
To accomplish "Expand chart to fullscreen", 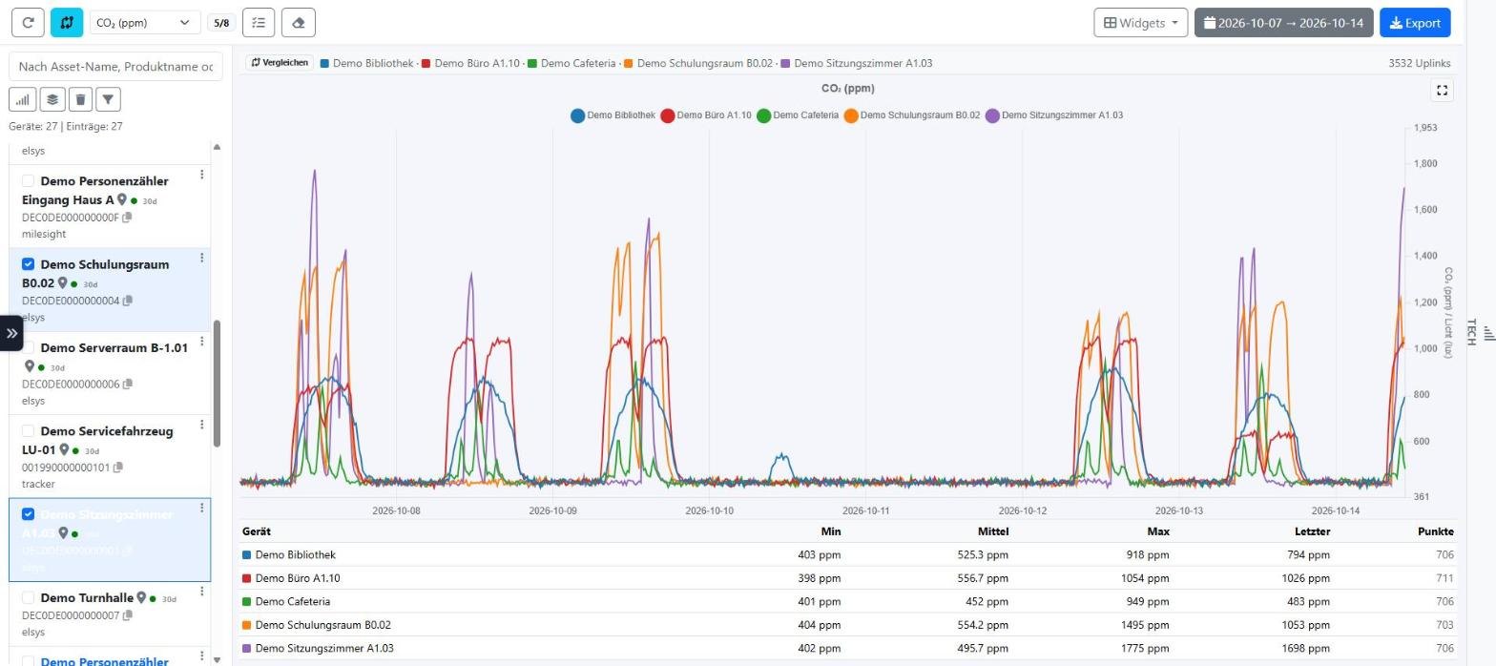I will tap(1443, 91).
